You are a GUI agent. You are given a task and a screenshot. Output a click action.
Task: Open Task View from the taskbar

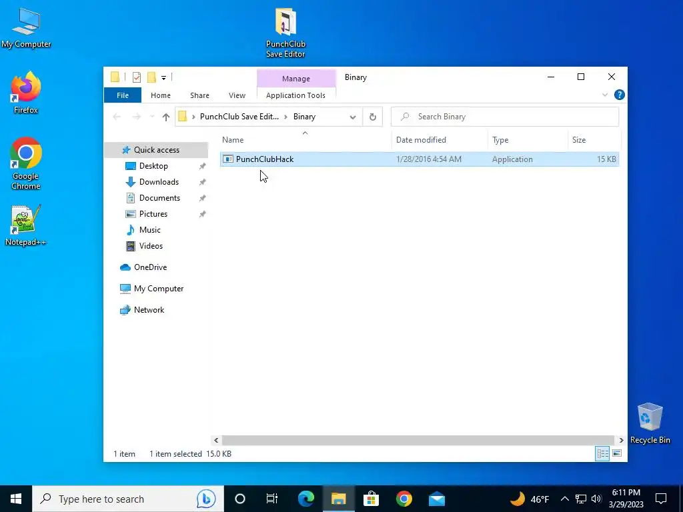(272, 499)
